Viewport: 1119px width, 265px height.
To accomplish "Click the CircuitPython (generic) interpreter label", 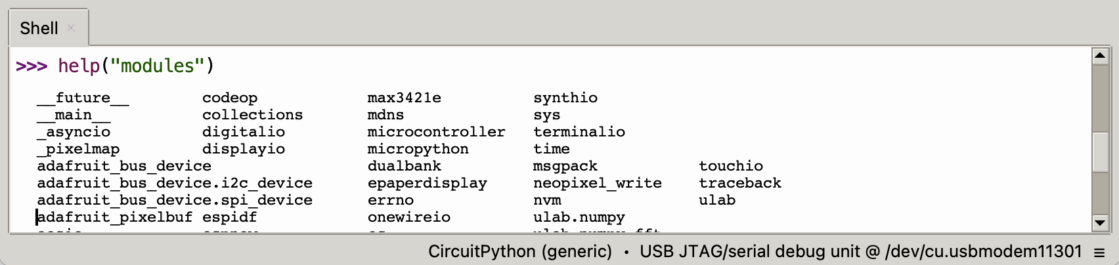I will (519, 252).
